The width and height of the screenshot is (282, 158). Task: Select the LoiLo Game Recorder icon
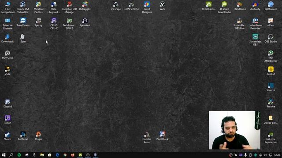(255, 24)
